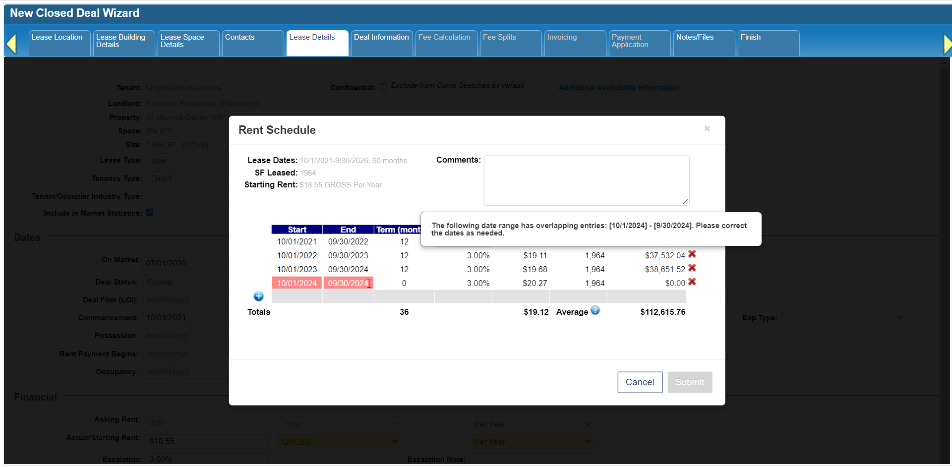Click the blue plus add-row icon
Screen dimensions: 952x467
258,296
